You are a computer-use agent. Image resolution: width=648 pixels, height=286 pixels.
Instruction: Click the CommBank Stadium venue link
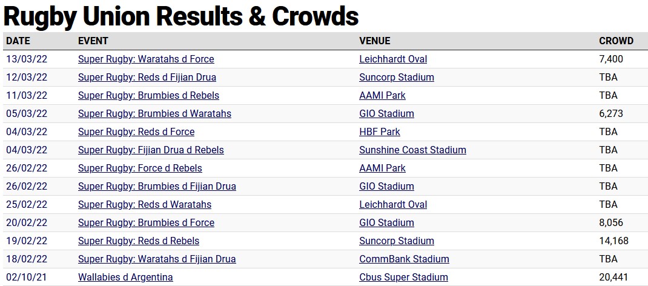coord(404,259)
